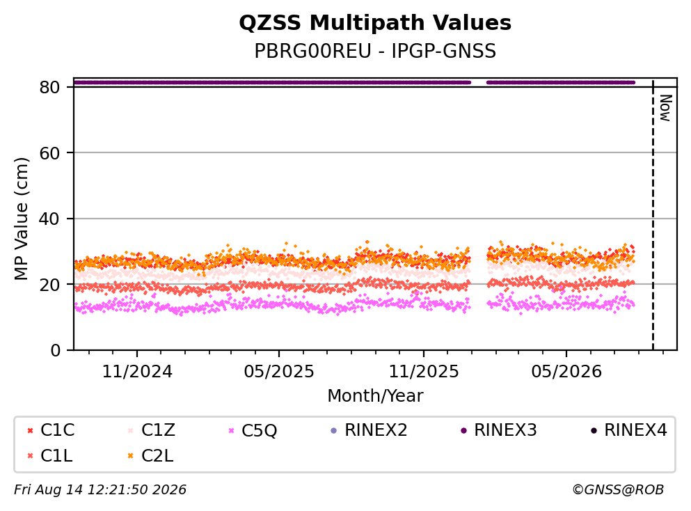Click the MP Value (cm) axis label
Screen dimensions: 691x511
pyautogui.click(x=21, y=219)
